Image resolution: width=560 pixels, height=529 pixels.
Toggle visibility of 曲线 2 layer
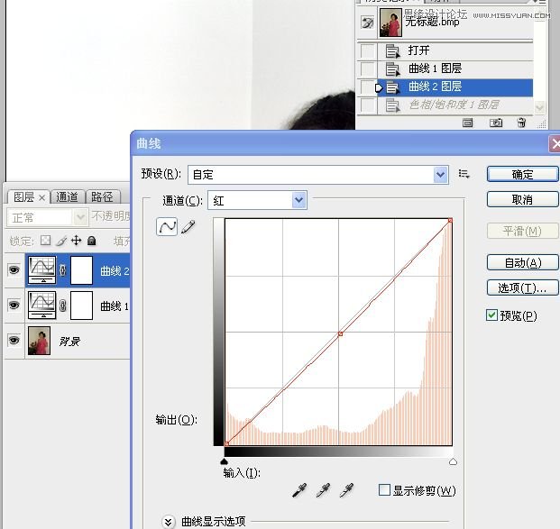(14, 269)
